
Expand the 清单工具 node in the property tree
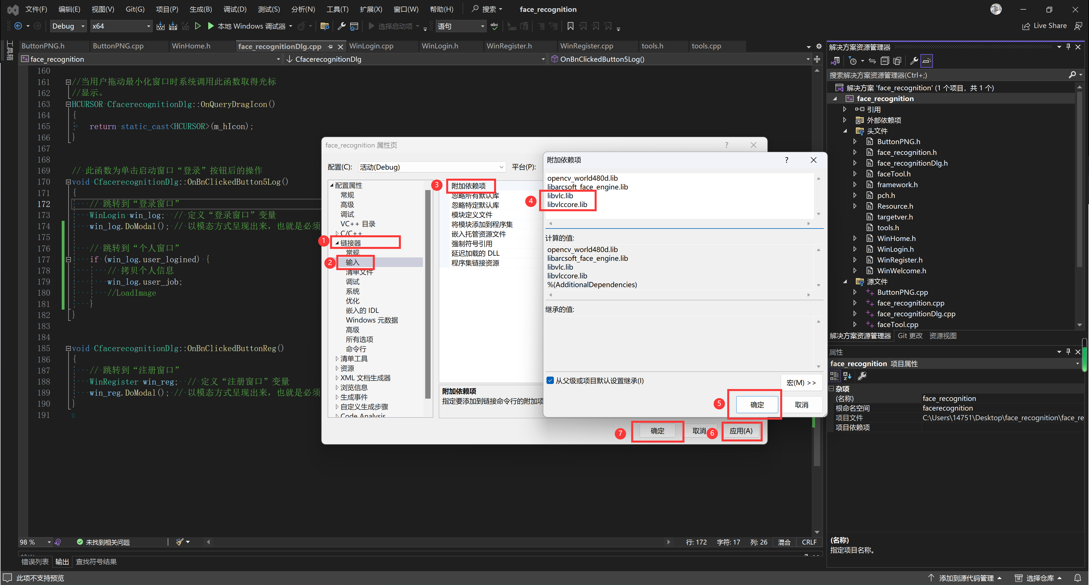tap(337, 358)
